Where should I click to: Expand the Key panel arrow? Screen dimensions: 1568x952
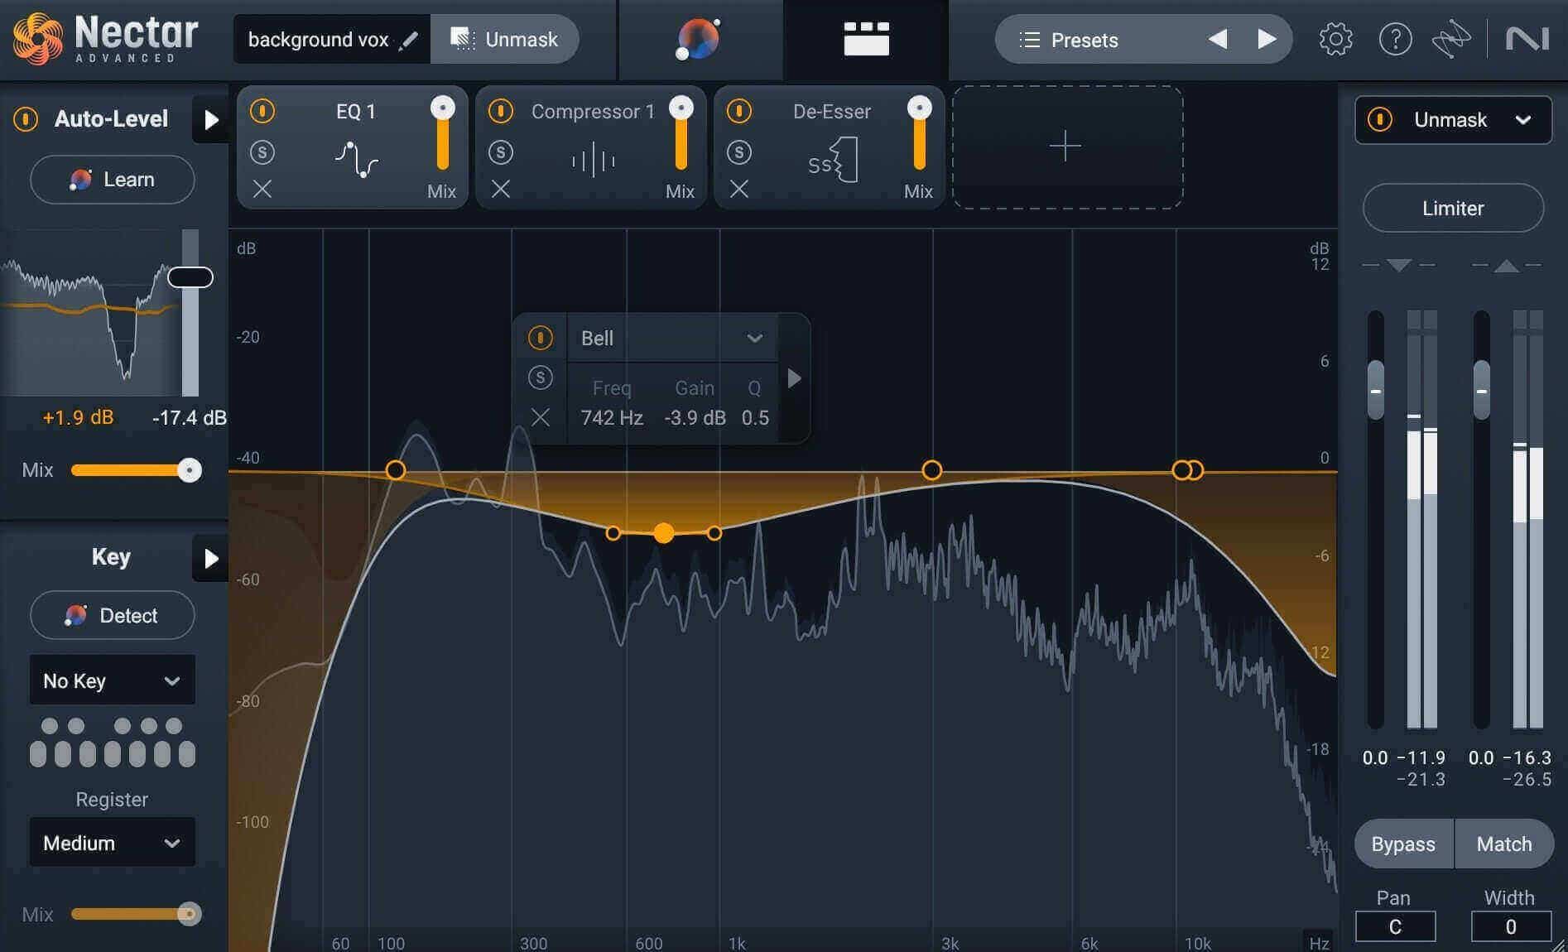tap(211, 558)
